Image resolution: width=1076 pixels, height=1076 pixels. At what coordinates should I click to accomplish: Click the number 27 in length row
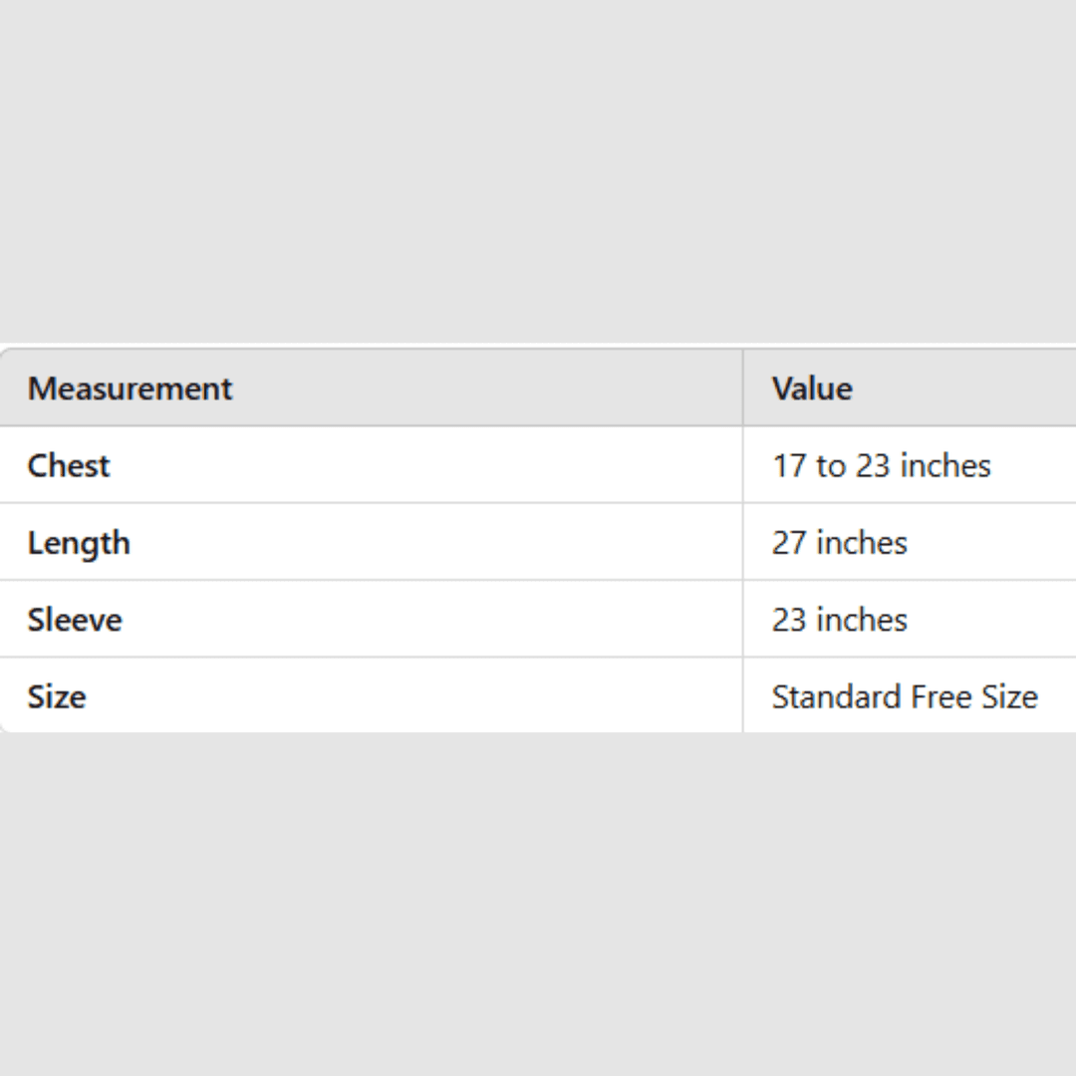(x=789, y=543)
